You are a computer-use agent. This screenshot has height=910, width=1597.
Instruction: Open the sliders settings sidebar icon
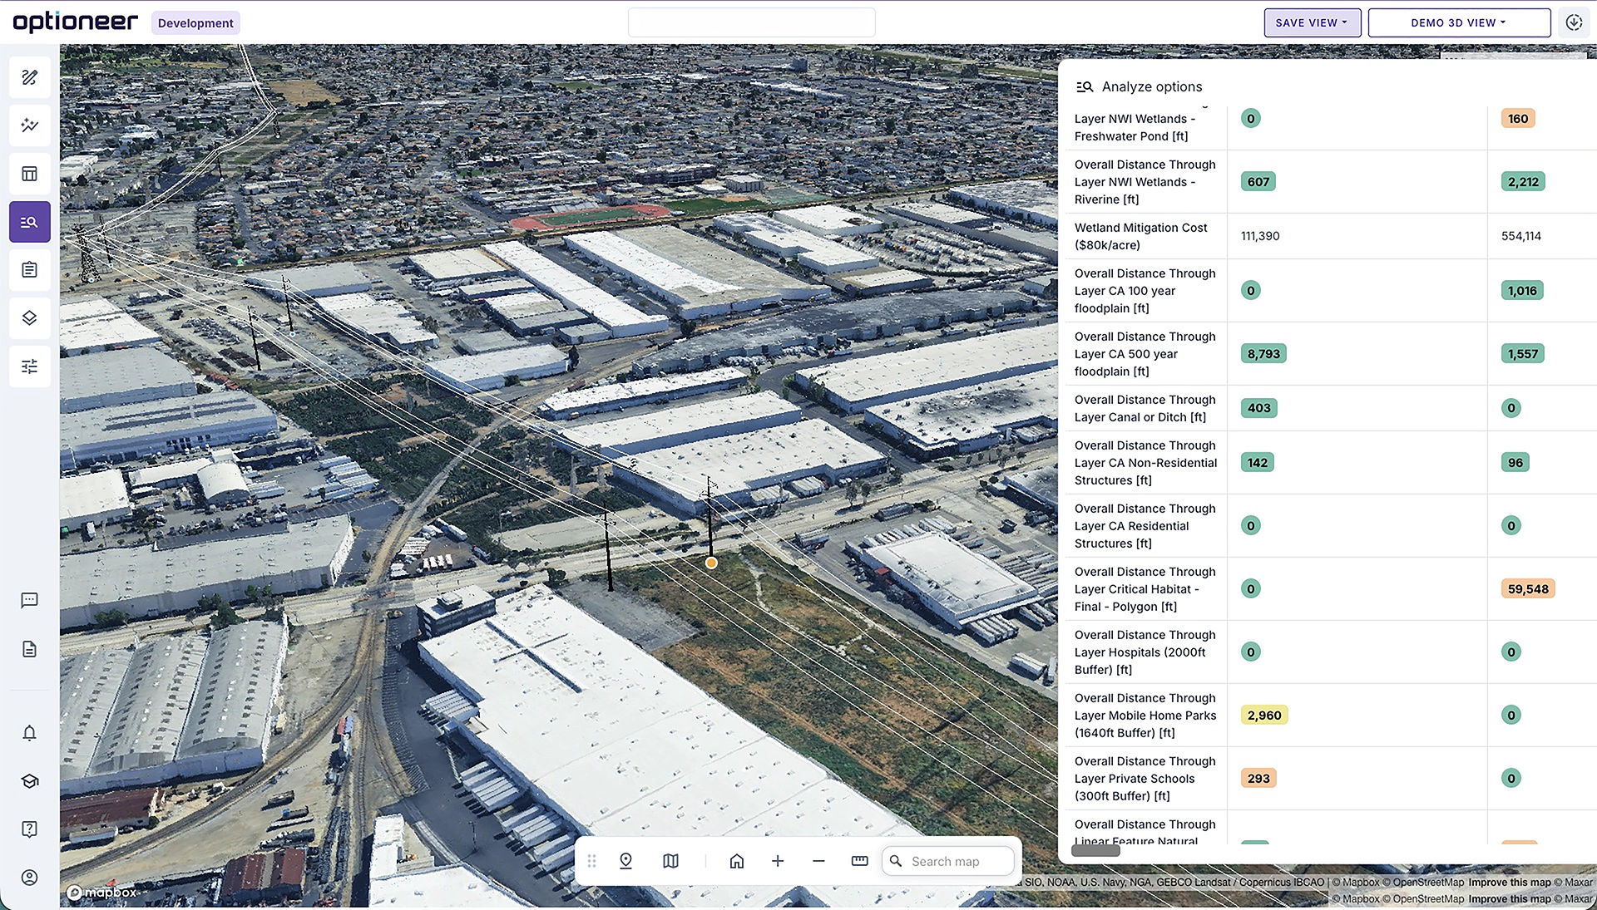pos(30,366)
